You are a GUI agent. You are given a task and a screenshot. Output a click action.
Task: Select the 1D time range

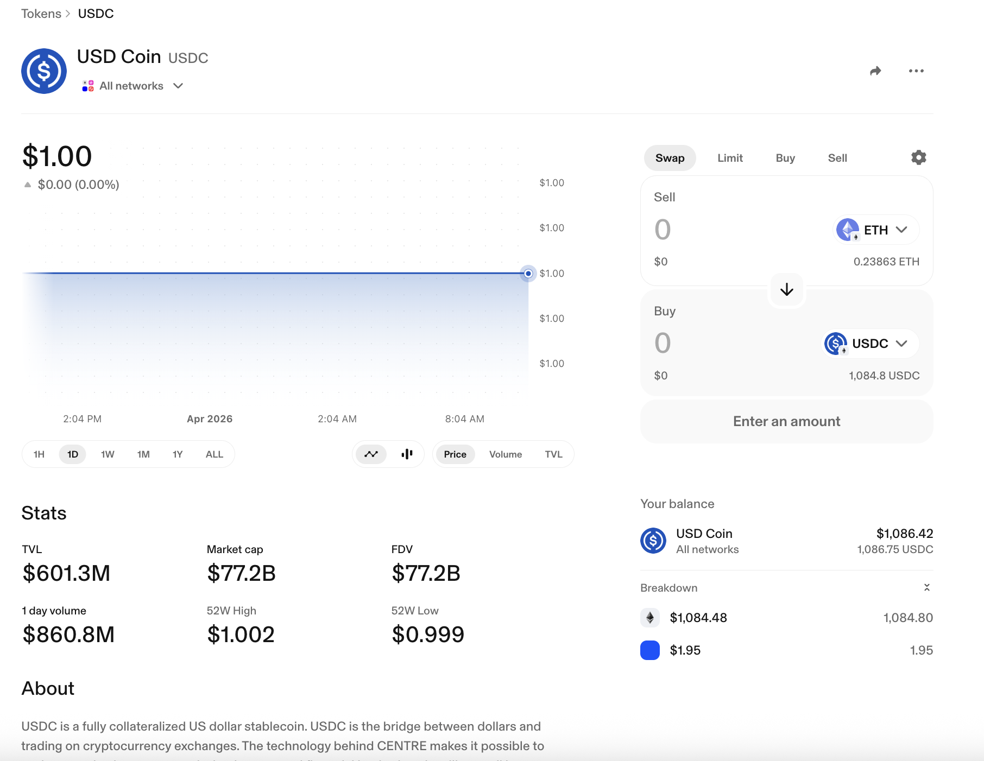click(73, 454)
